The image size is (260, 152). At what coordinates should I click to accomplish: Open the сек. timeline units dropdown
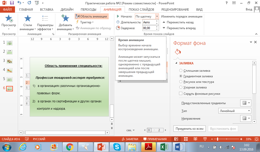coord(131,130)
